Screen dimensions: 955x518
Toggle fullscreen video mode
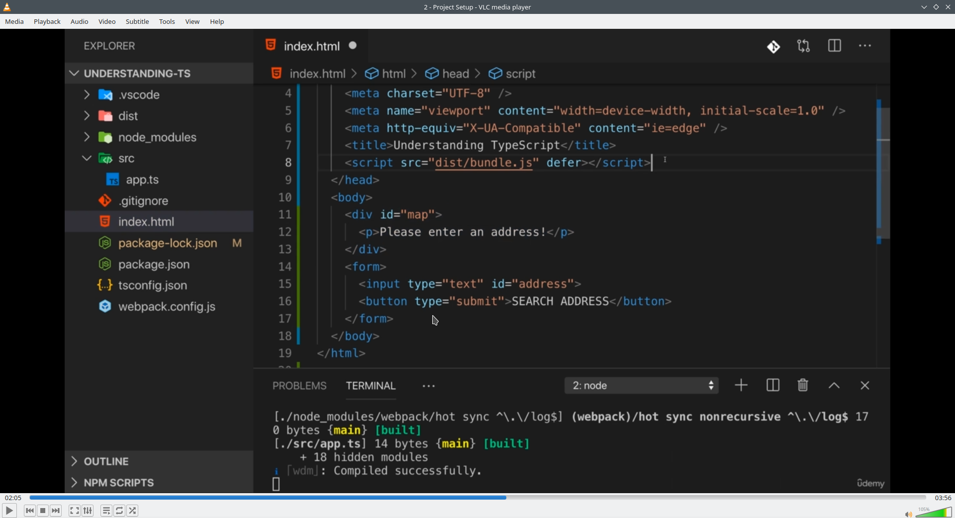tap(74, 511)
